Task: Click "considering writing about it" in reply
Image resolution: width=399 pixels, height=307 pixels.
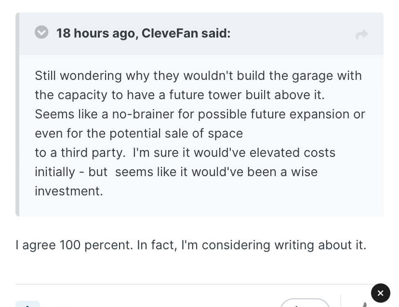Action: tap(284, 245)
